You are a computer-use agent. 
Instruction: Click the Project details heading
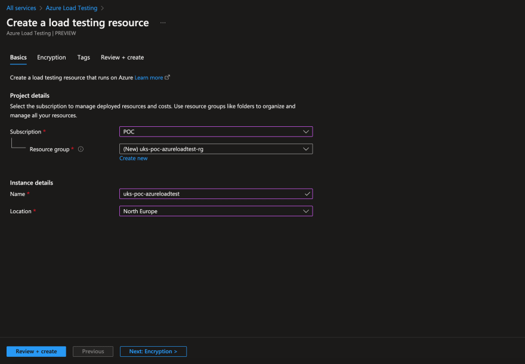pyautogui.click(x=29, y=95)
